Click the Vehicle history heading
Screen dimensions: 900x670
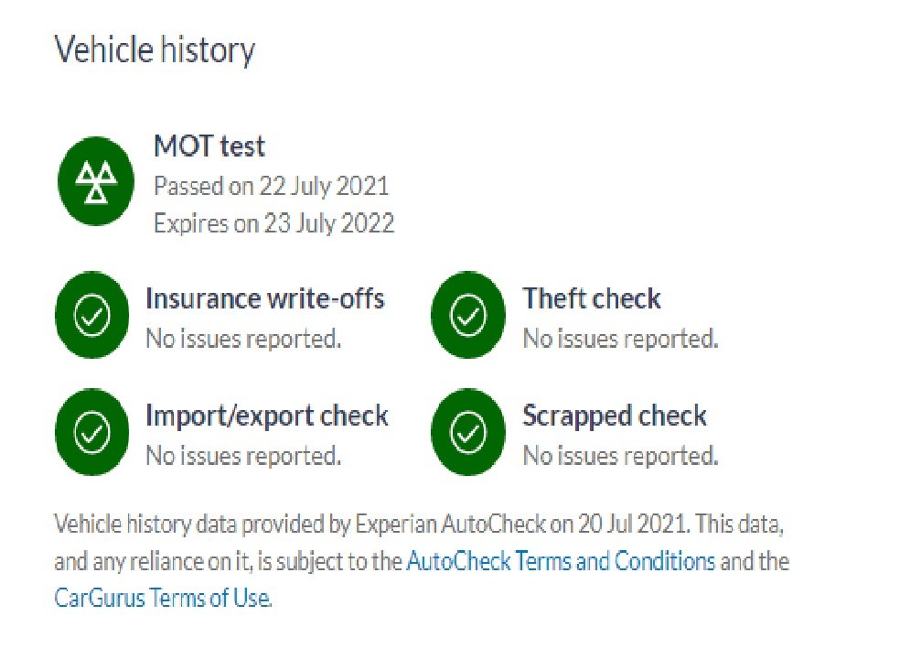pos(155,49)
